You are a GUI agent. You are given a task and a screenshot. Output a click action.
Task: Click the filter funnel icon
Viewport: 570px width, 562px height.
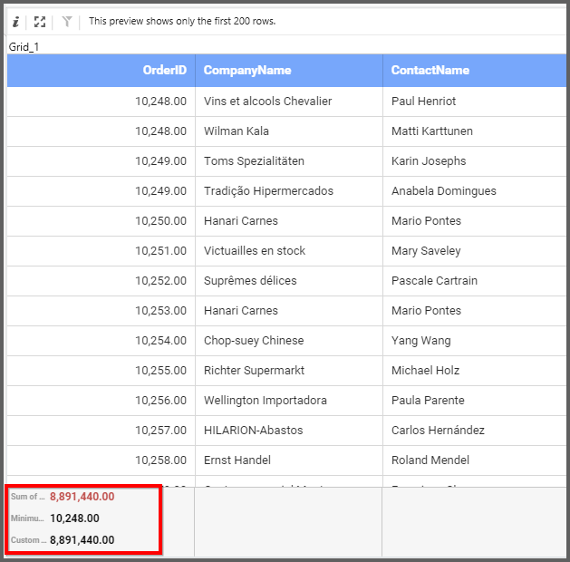click(x=67, y=21)
